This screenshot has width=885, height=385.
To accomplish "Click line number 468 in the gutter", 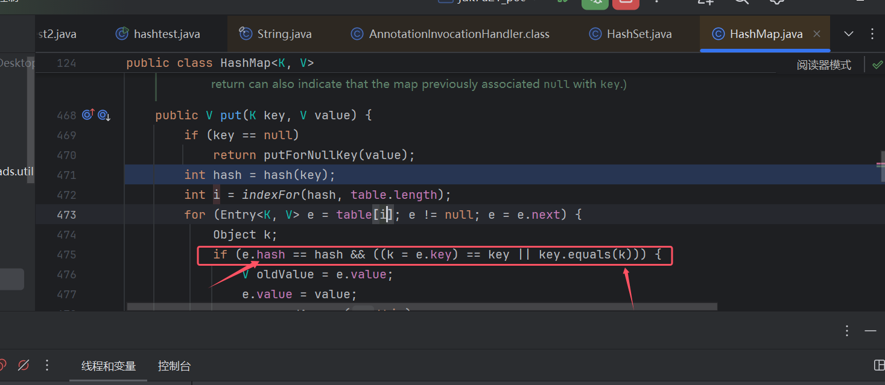I will tap(66, 115).
